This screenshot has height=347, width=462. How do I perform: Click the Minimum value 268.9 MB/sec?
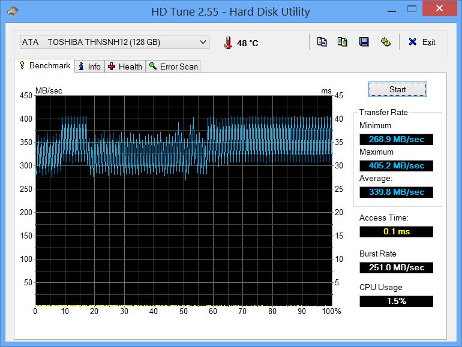396,139
